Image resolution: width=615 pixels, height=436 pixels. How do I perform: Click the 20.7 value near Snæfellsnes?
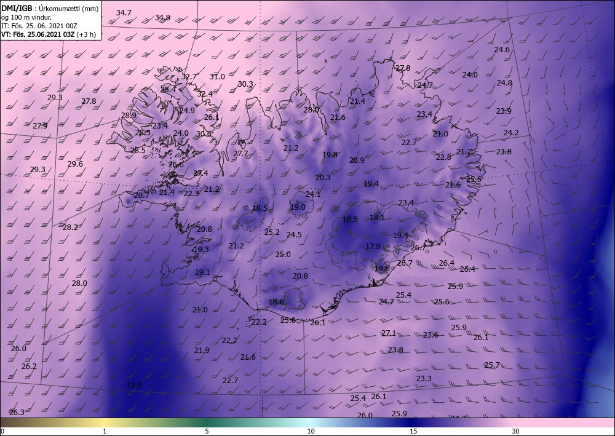click(x=141, y=195)
